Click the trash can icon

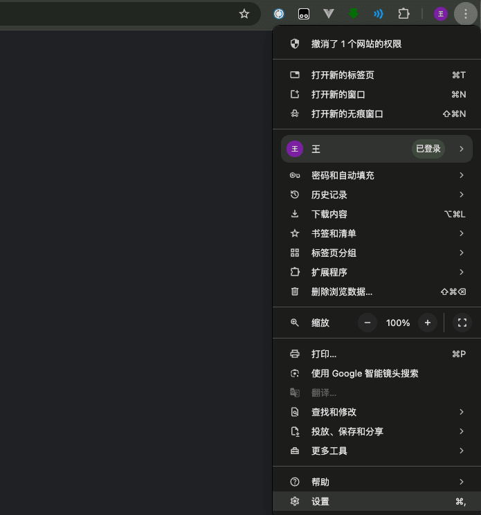(295, 291)
